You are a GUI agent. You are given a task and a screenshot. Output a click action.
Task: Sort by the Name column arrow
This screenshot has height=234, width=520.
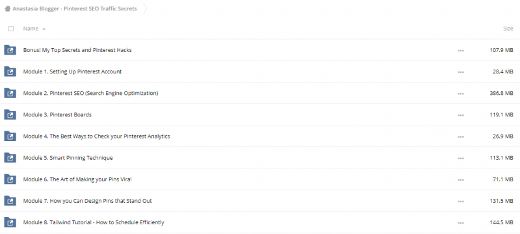(x=44, y=29)
